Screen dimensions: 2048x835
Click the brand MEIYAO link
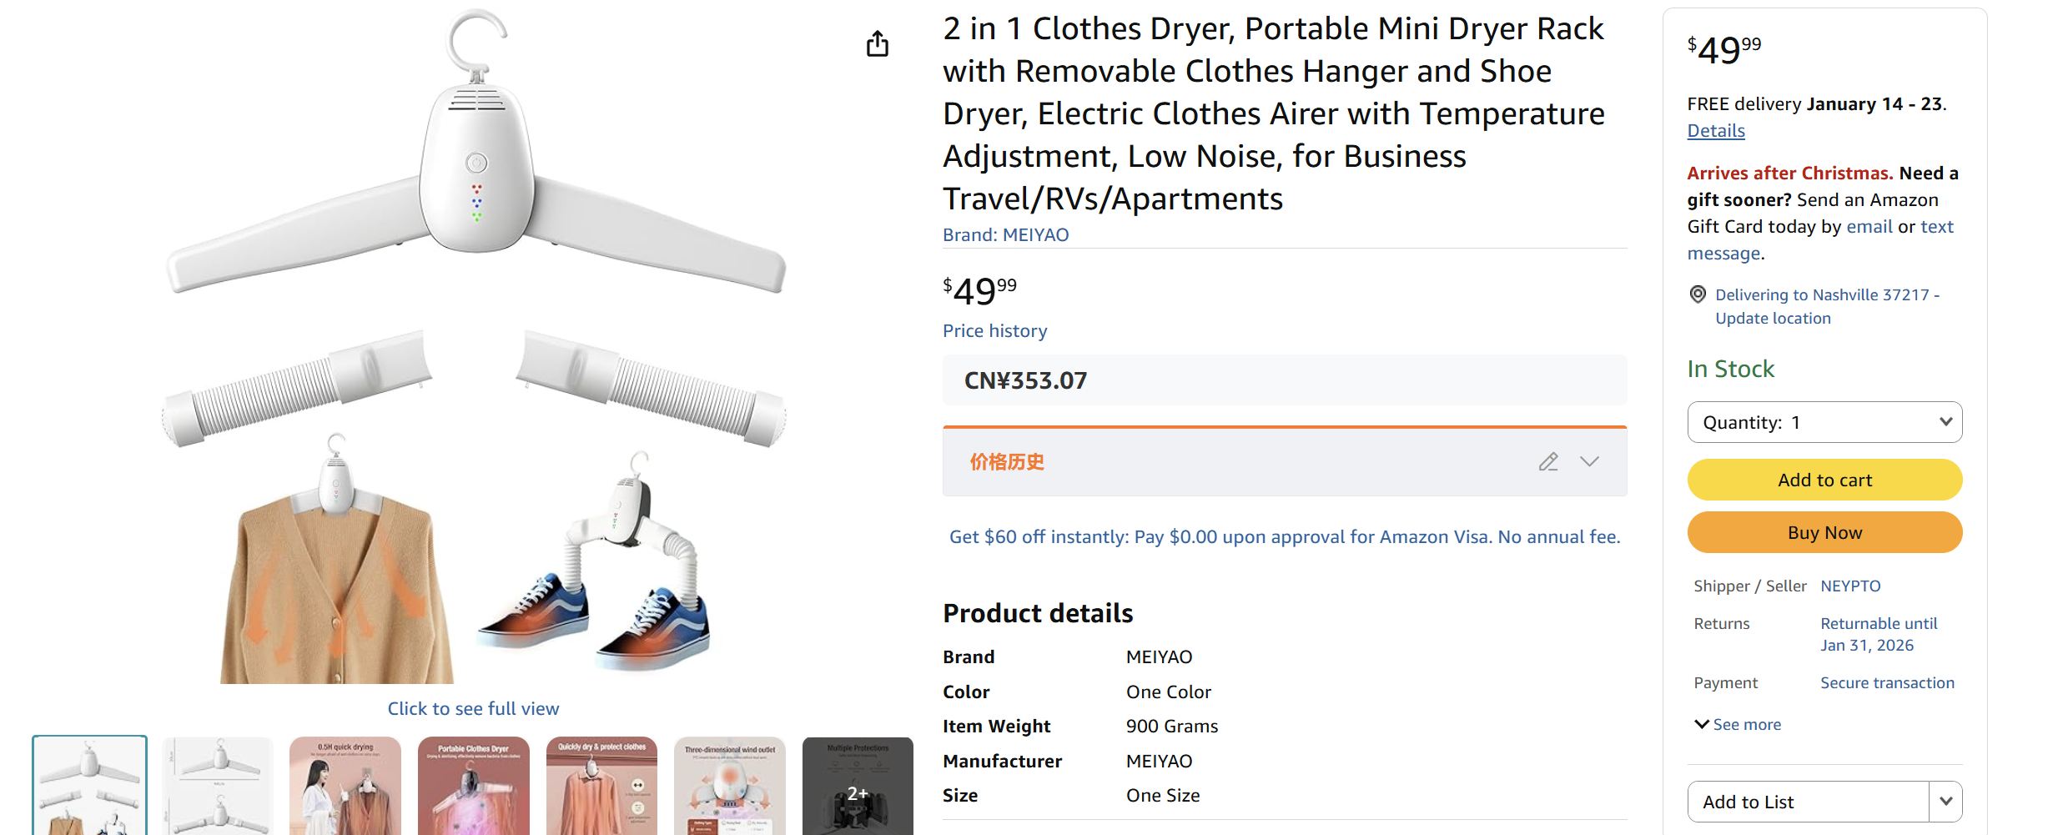tap(1035, 234)
